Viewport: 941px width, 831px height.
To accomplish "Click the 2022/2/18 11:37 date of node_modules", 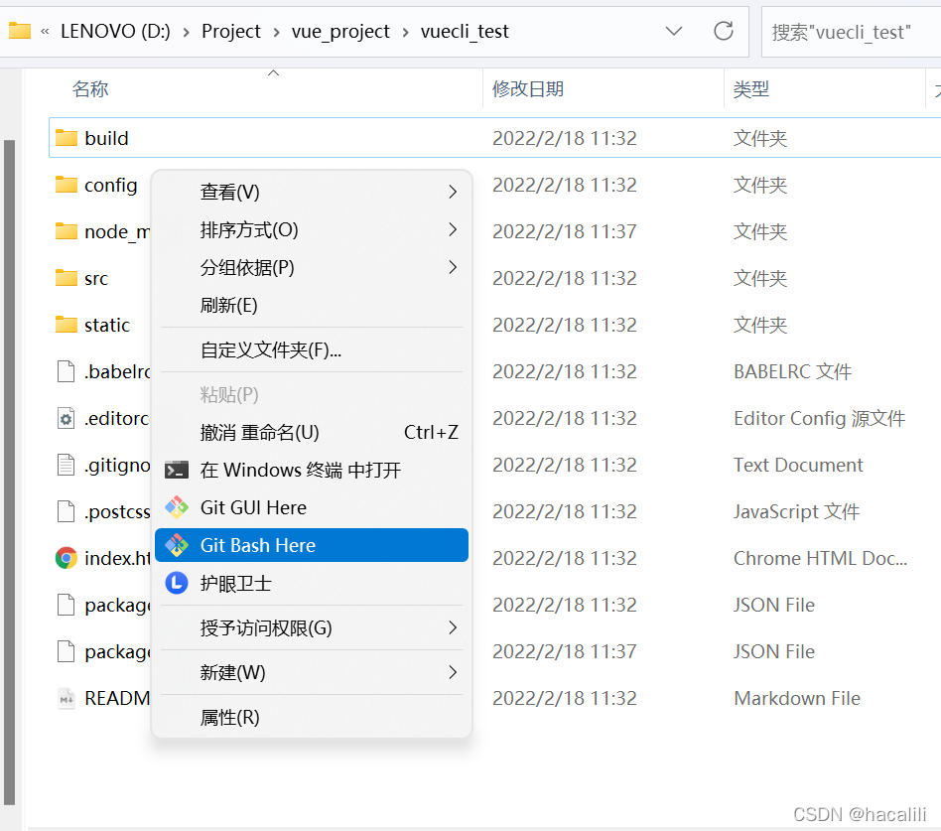I will click(x=565, y=231).
